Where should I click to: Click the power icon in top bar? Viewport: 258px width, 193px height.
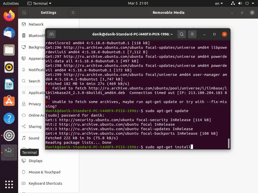(x=247, y=3)
